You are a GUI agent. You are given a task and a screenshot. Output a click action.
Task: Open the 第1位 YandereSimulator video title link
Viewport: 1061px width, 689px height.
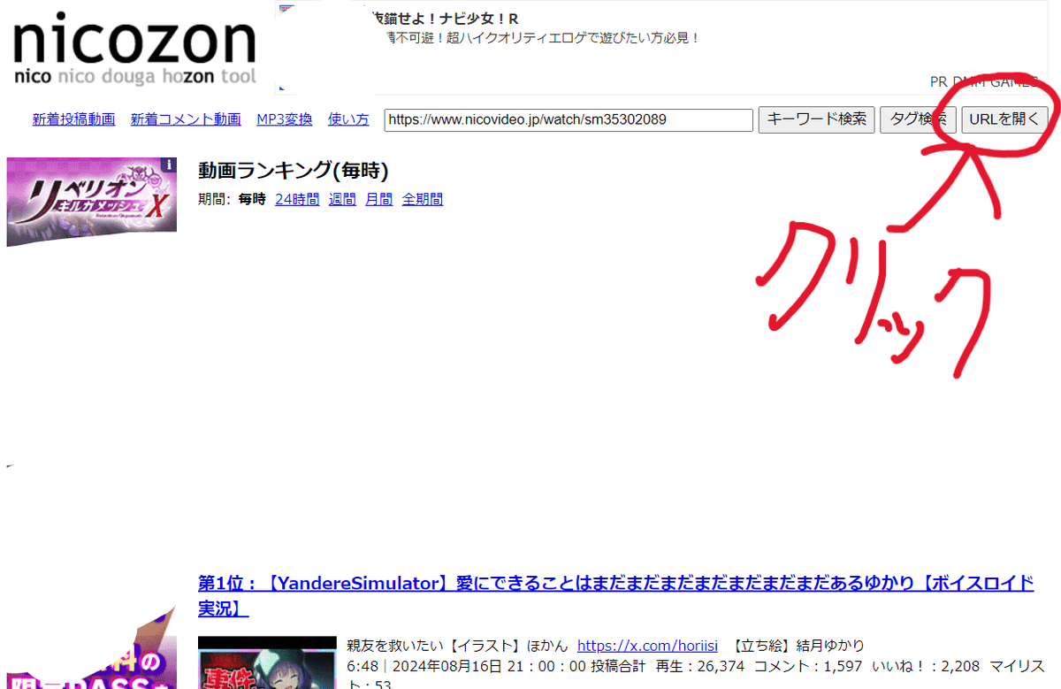pos(616,596)
